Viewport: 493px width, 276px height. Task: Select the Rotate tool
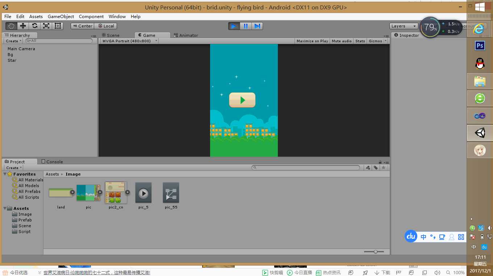click(x=34, y=26)
